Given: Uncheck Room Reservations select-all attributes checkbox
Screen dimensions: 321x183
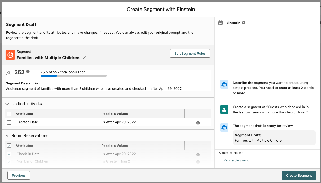Looking at the screenshot, I should tap(9, 146).
